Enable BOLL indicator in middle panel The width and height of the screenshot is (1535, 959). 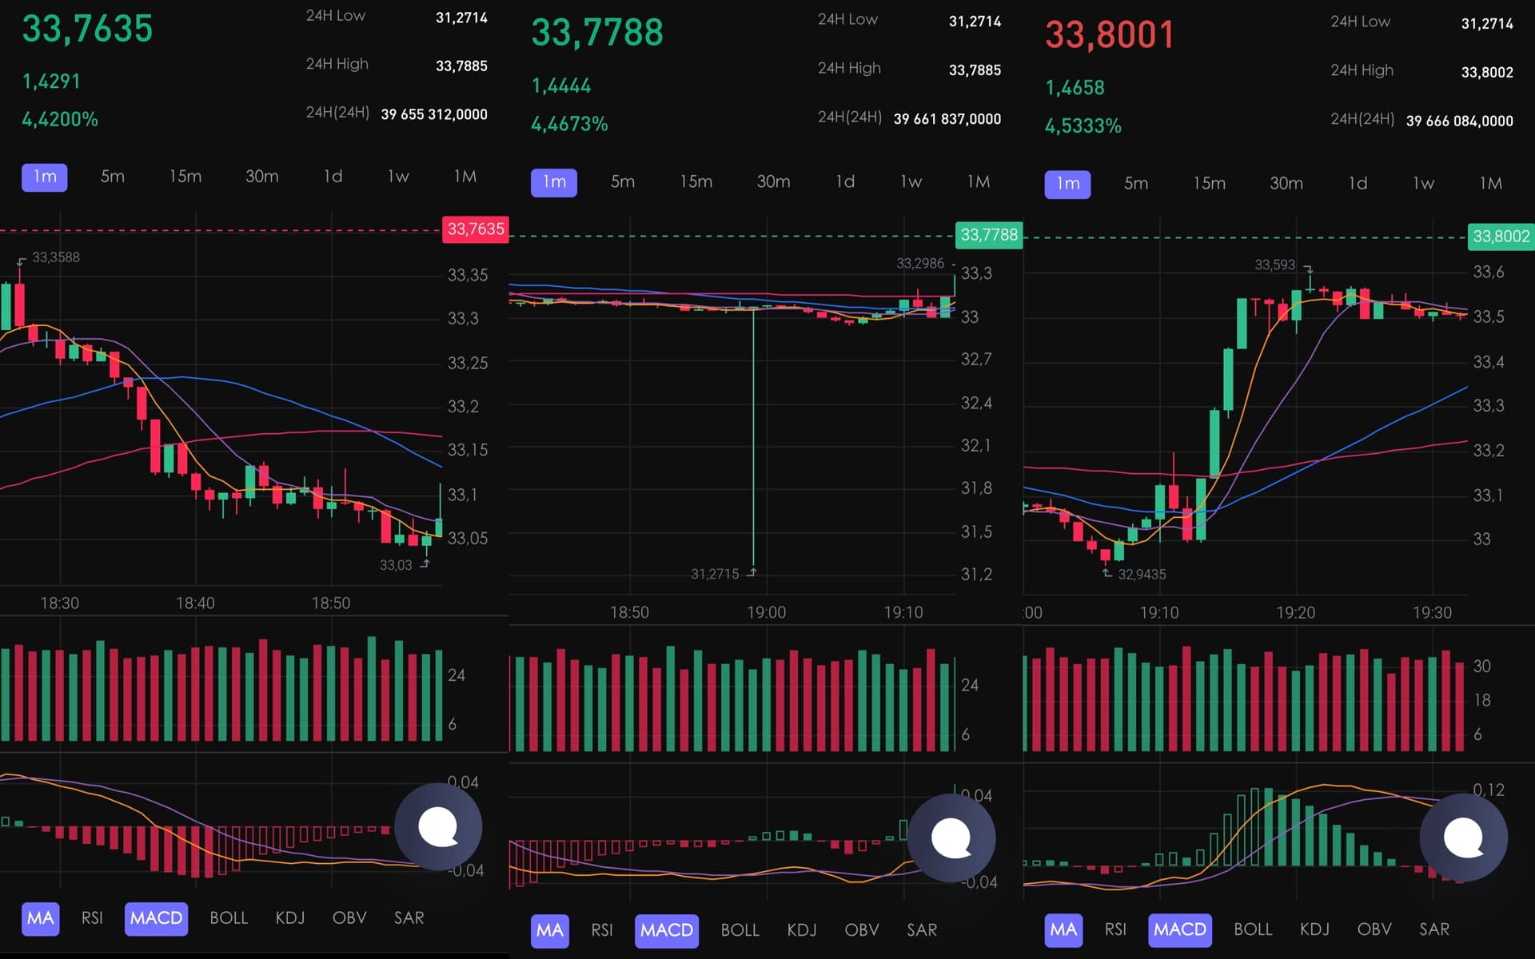click(x=740, y=930)
